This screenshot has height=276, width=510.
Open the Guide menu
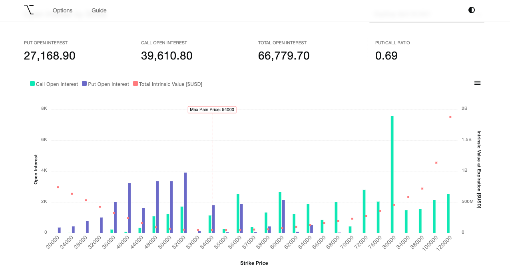(99, 10)
